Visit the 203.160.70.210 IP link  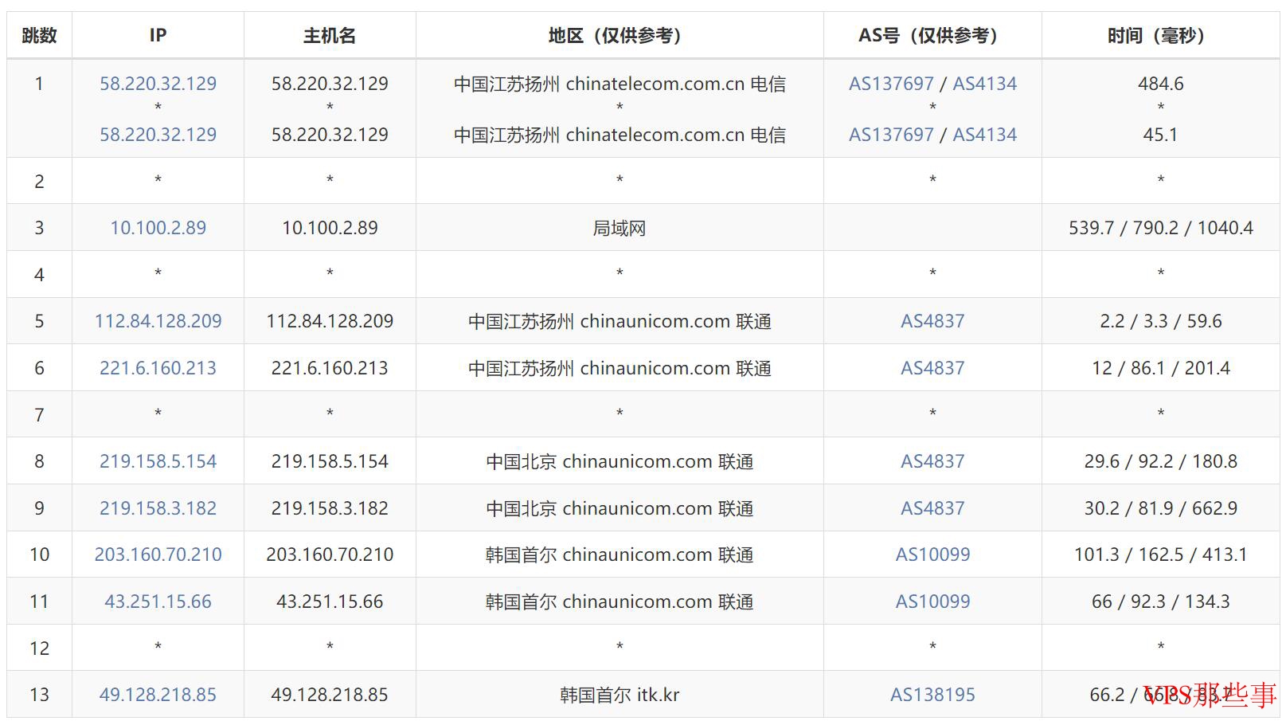click(158, 554)
